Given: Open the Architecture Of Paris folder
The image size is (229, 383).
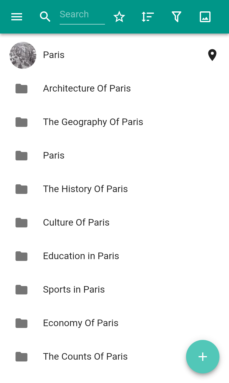Looking at the screenshot, I should pyautogui.click(x=87, y=89).
